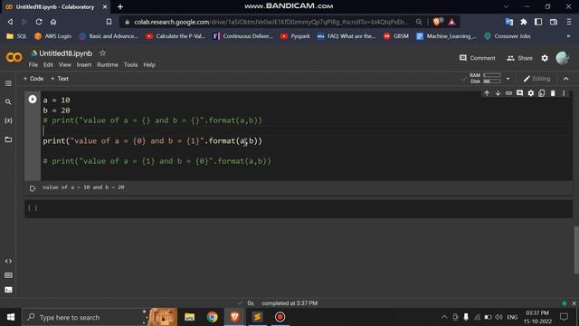Open the Editing mode selector

(536, 79)
